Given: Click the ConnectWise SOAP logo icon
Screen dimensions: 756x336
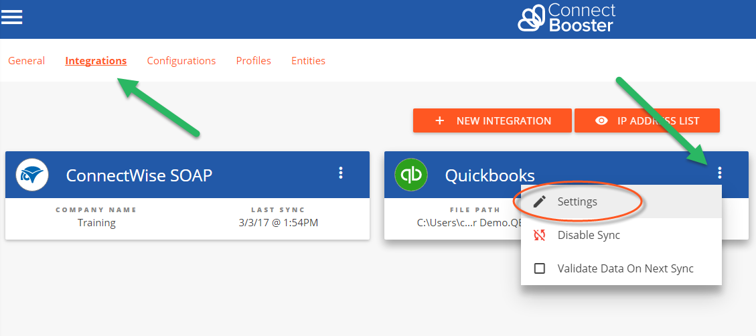Looking at the screenshot, I should tap(32, 175).
